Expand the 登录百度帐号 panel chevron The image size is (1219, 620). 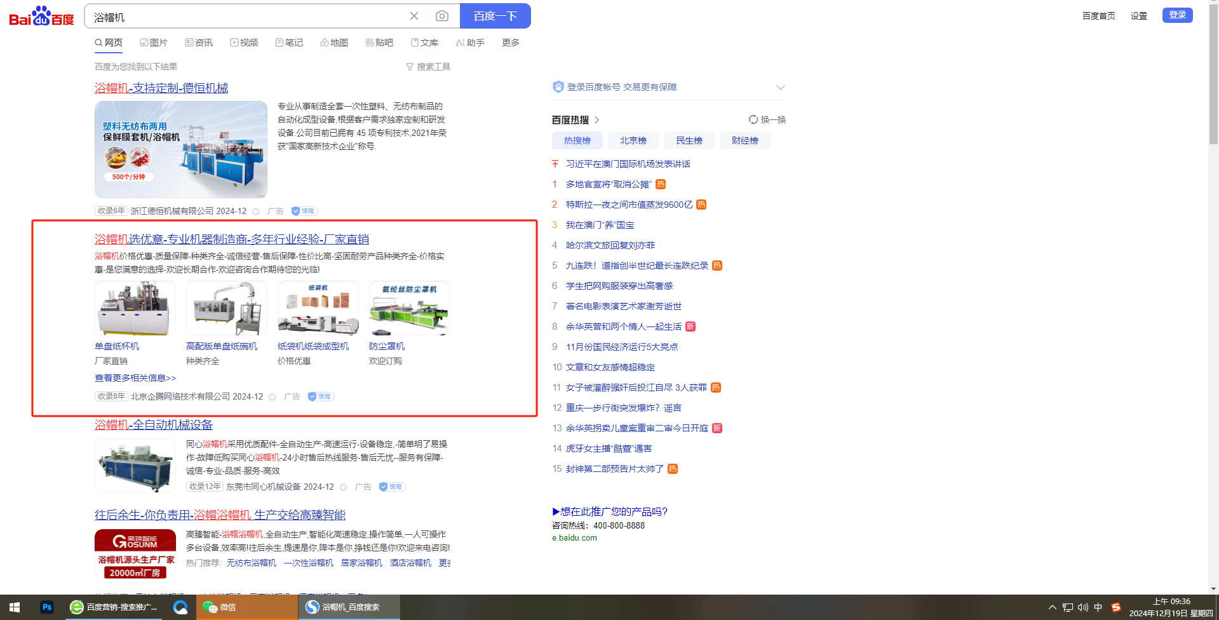(x=781, y=88)
